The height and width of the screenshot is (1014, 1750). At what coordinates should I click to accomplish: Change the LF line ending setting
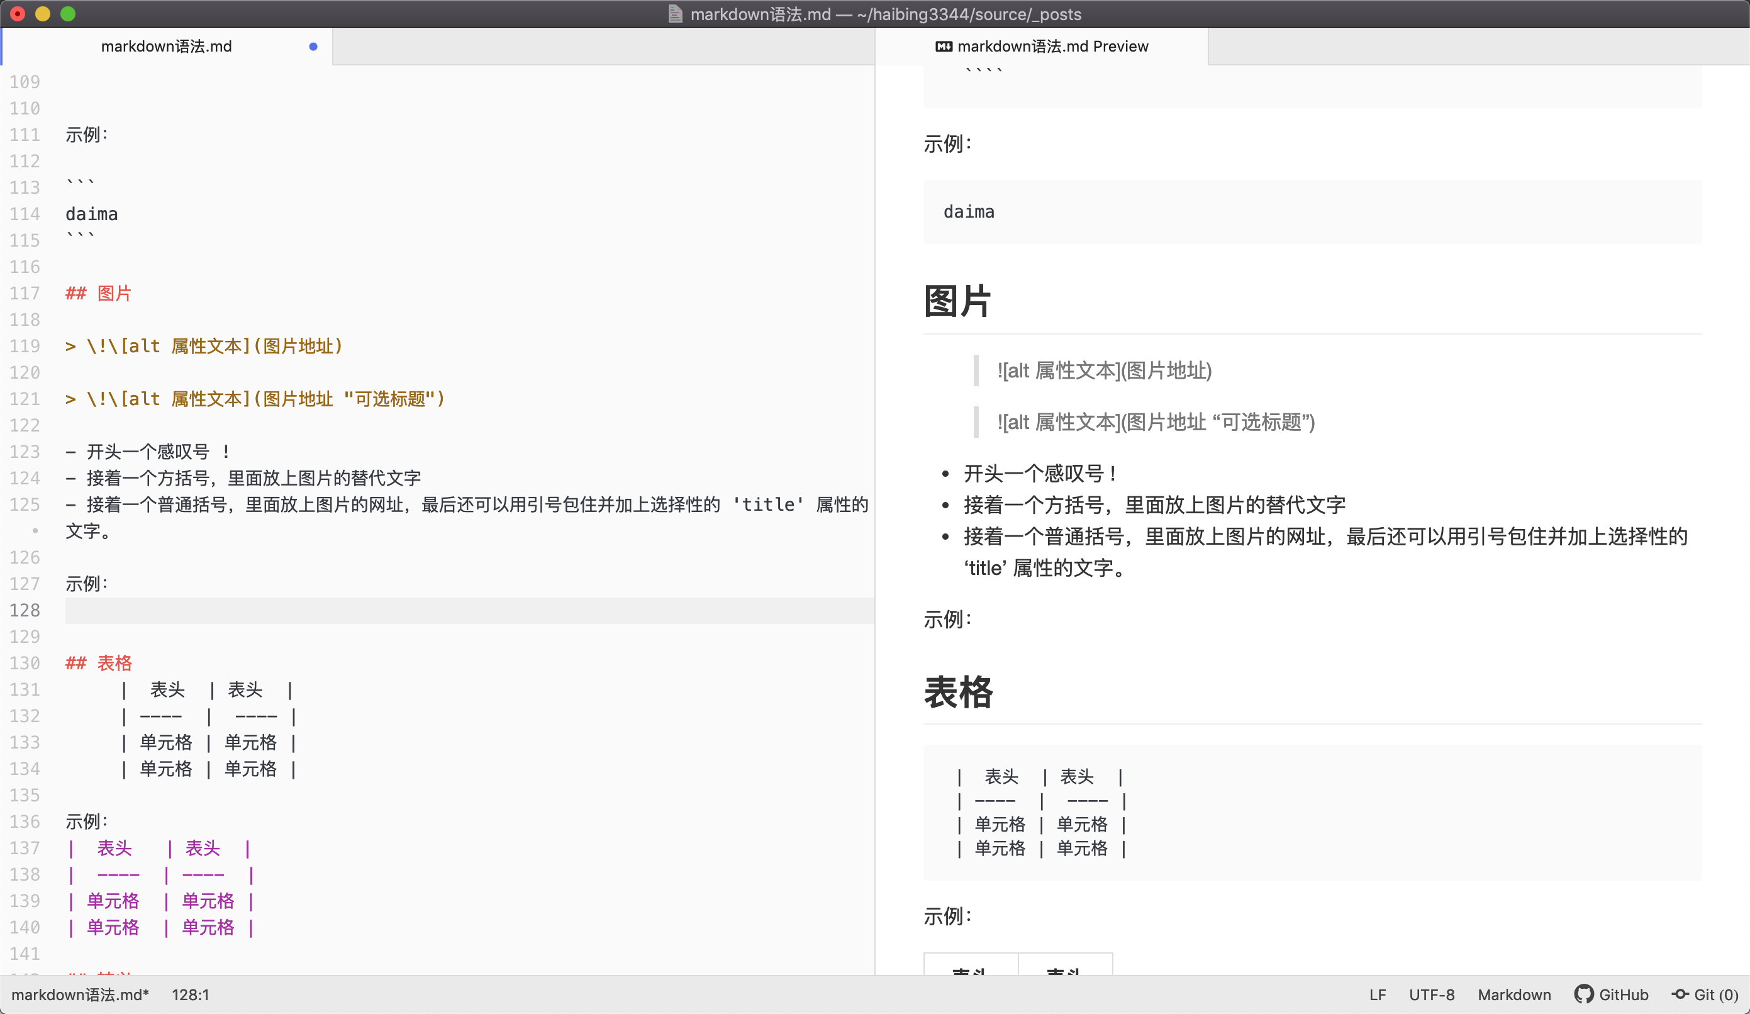[x=1378, y=994]
